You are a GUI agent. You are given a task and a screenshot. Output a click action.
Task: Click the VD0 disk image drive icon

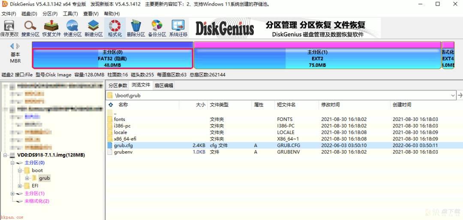pyautogui.click(x=12, y=155)
